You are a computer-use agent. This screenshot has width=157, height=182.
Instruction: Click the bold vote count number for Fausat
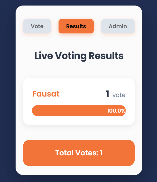pyautogui.click(x=108, y=94)
